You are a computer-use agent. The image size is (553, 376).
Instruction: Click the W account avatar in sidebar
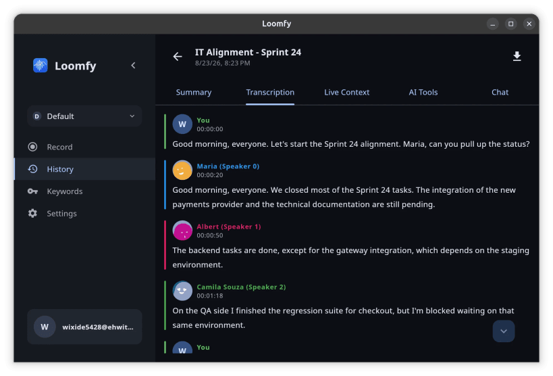45,327
